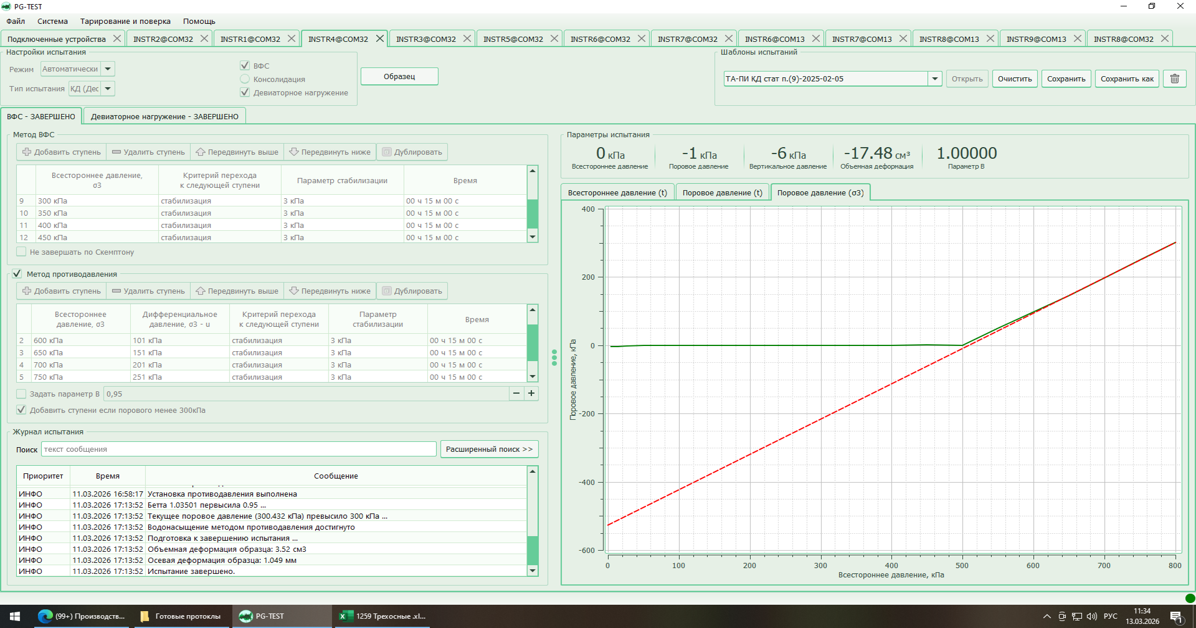Open Расширенный поиск panel

click(x=489, y=449)
